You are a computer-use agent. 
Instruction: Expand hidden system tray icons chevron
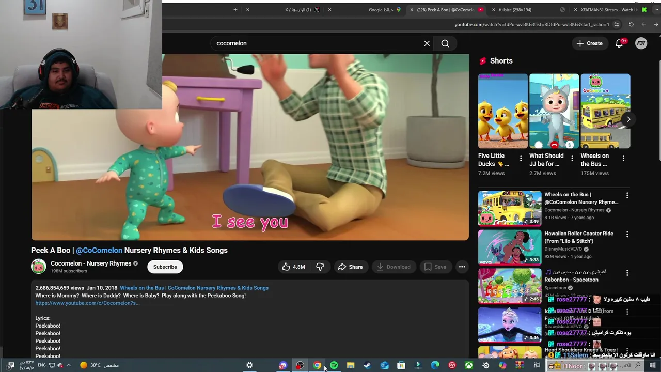pyautogui.click(x=68, y=365)
